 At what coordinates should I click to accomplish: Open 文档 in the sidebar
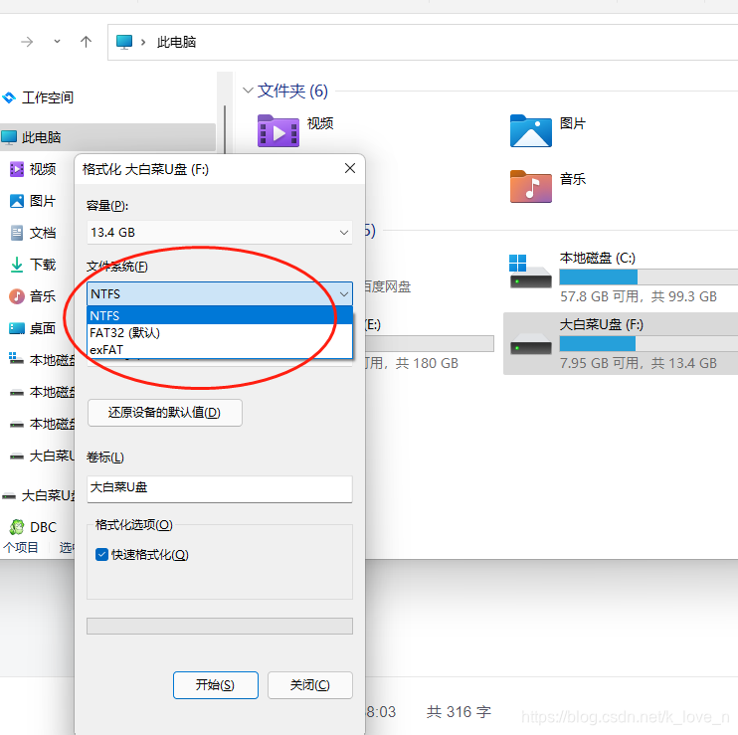33,233
